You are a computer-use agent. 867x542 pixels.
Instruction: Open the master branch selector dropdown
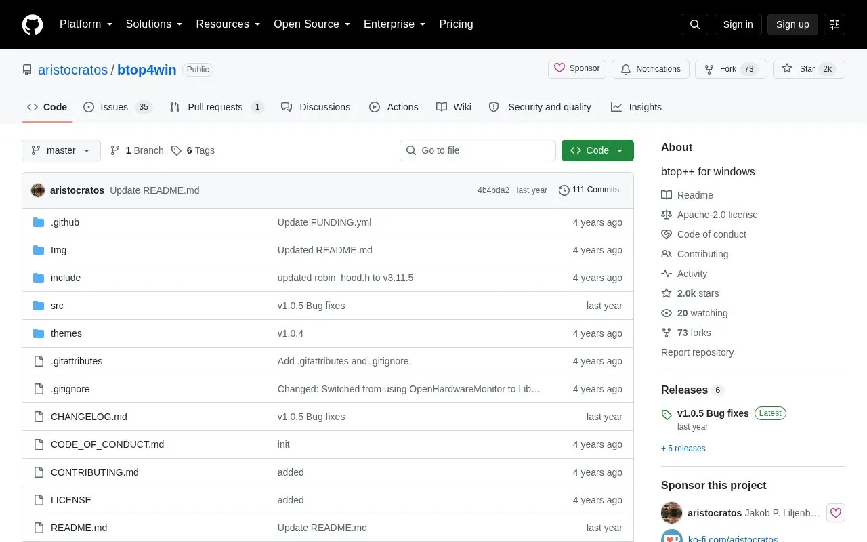point(61,150)
